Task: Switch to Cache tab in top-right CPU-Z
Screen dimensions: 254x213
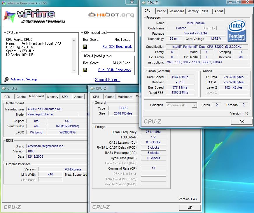Action: click(x=161, y=11)
